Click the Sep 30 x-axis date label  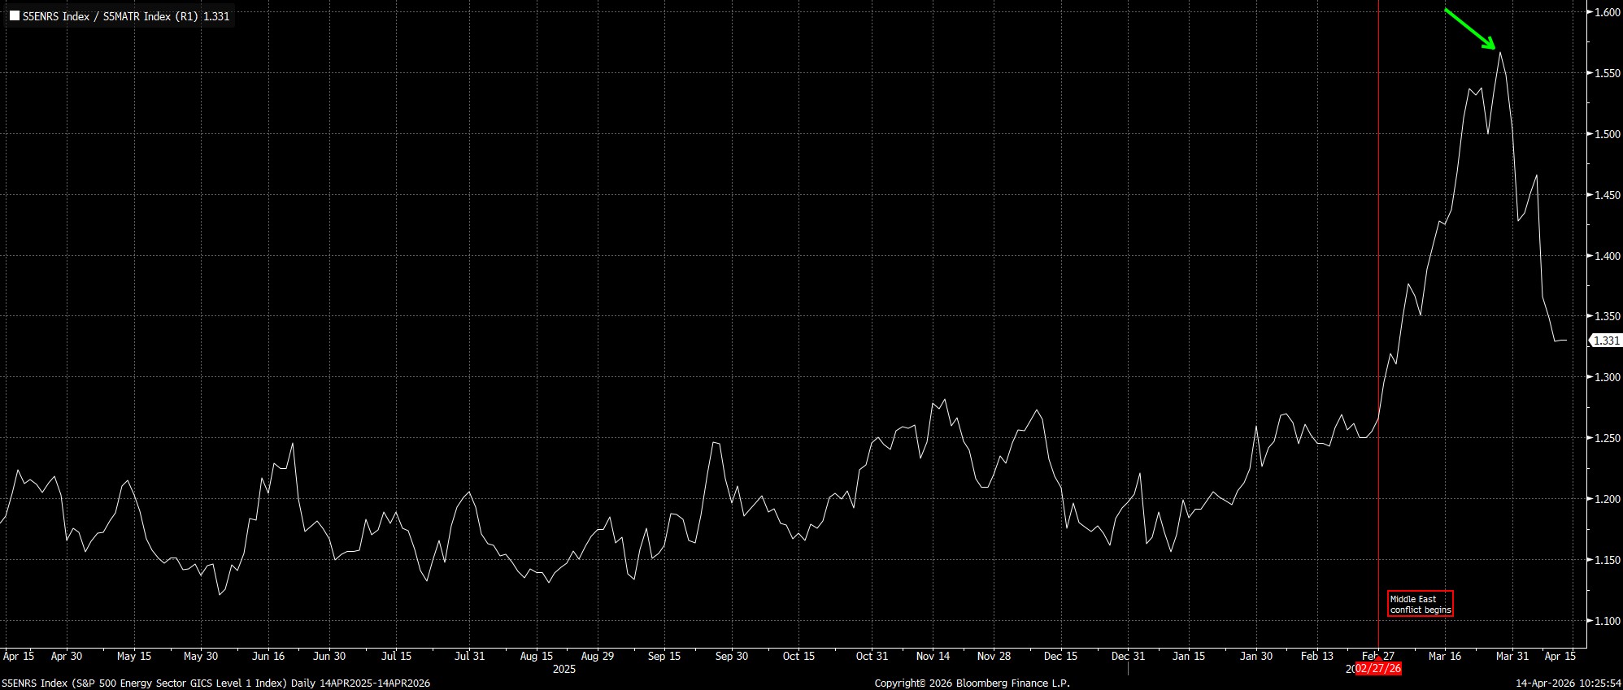(x=731, y=656)
